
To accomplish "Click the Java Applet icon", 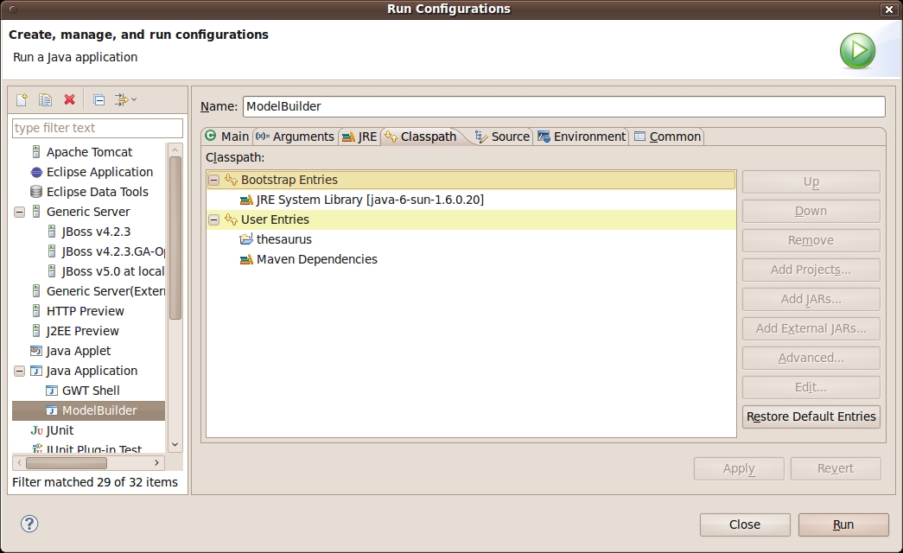I will 36,351.
